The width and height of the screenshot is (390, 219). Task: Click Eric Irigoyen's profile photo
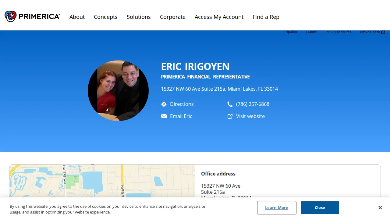(x=118, y=91)
